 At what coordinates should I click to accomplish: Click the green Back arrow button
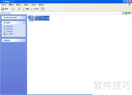(x=3, y=9)
